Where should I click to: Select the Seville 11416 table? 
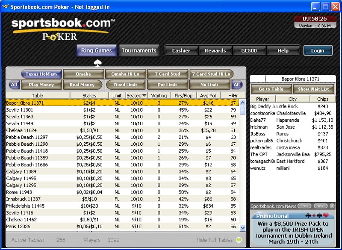click(x=122, y=213)
